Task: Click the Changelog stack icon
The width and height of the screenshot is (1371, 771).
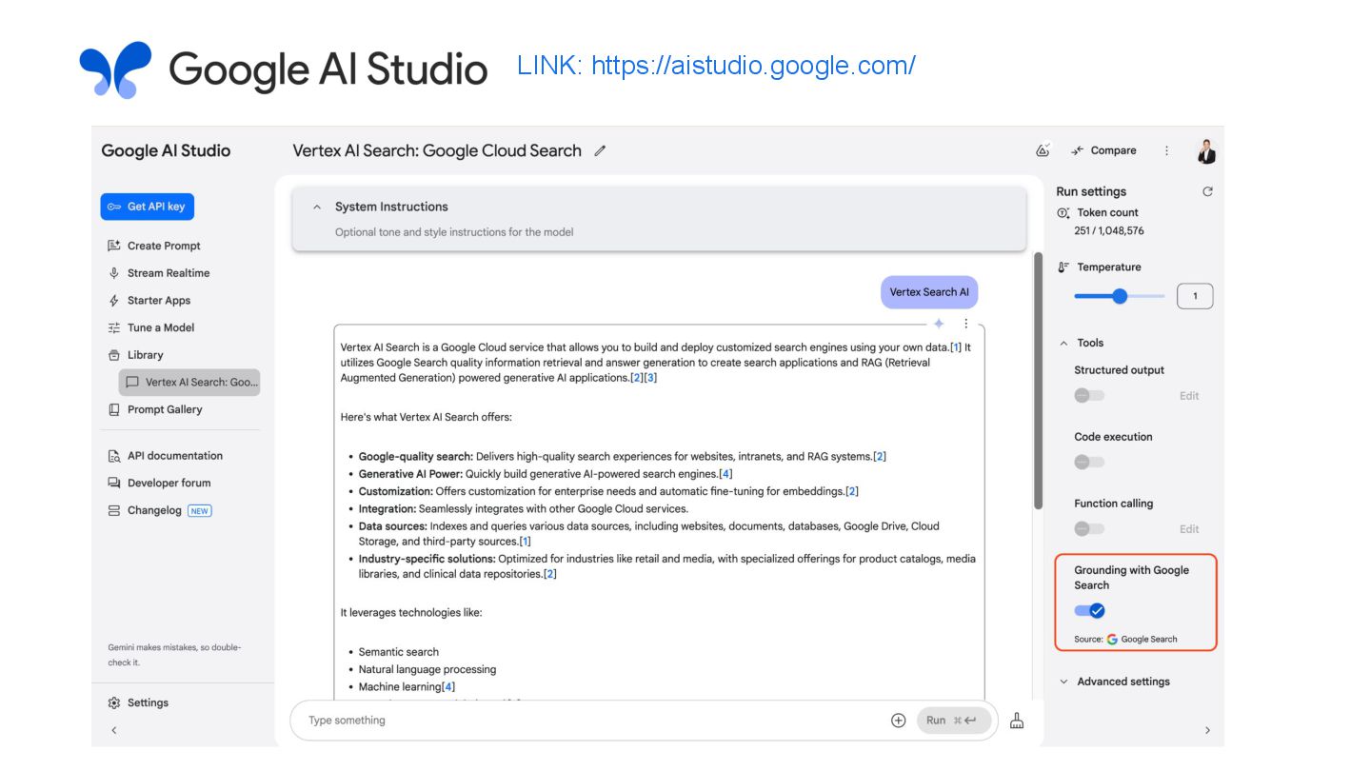Action: [114, 510]
